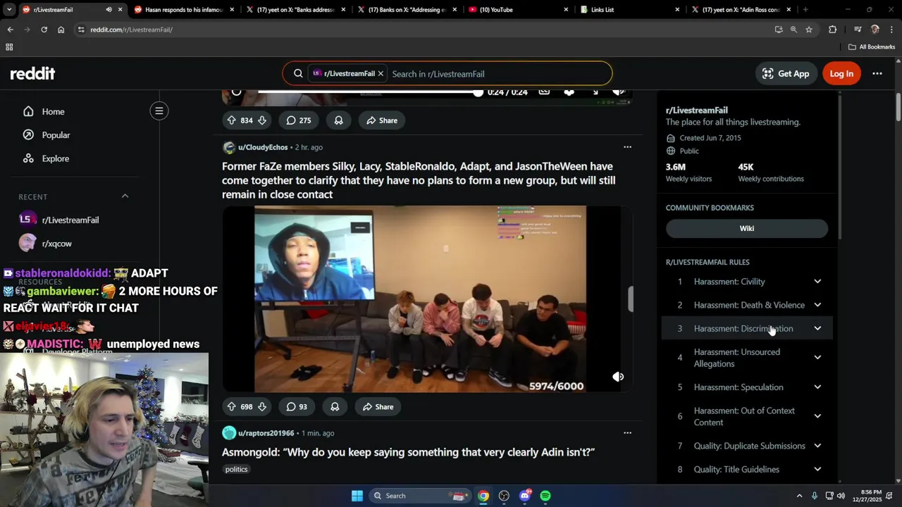Upvote the post with 698 points

click(231, 406)
